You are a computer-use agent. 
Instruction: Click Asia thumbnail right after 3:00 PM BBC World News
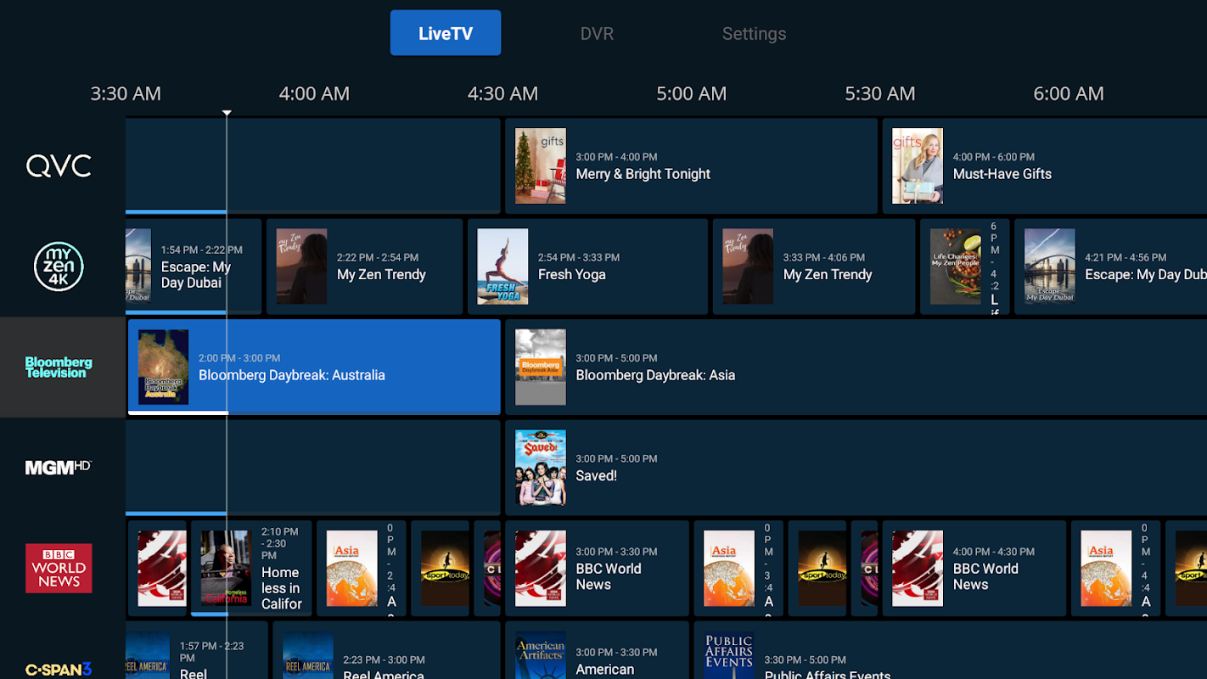(x=729, y=569)
